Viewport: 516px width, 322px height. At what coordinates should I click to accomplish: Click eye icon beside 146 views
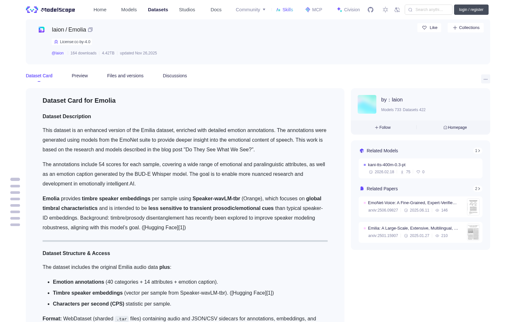[x=437, y=210]
